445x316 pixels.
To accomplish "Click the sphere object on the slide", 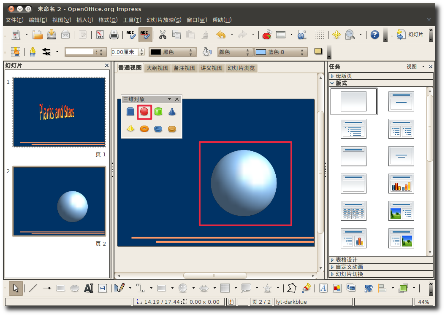I will (x=244, y=183).
